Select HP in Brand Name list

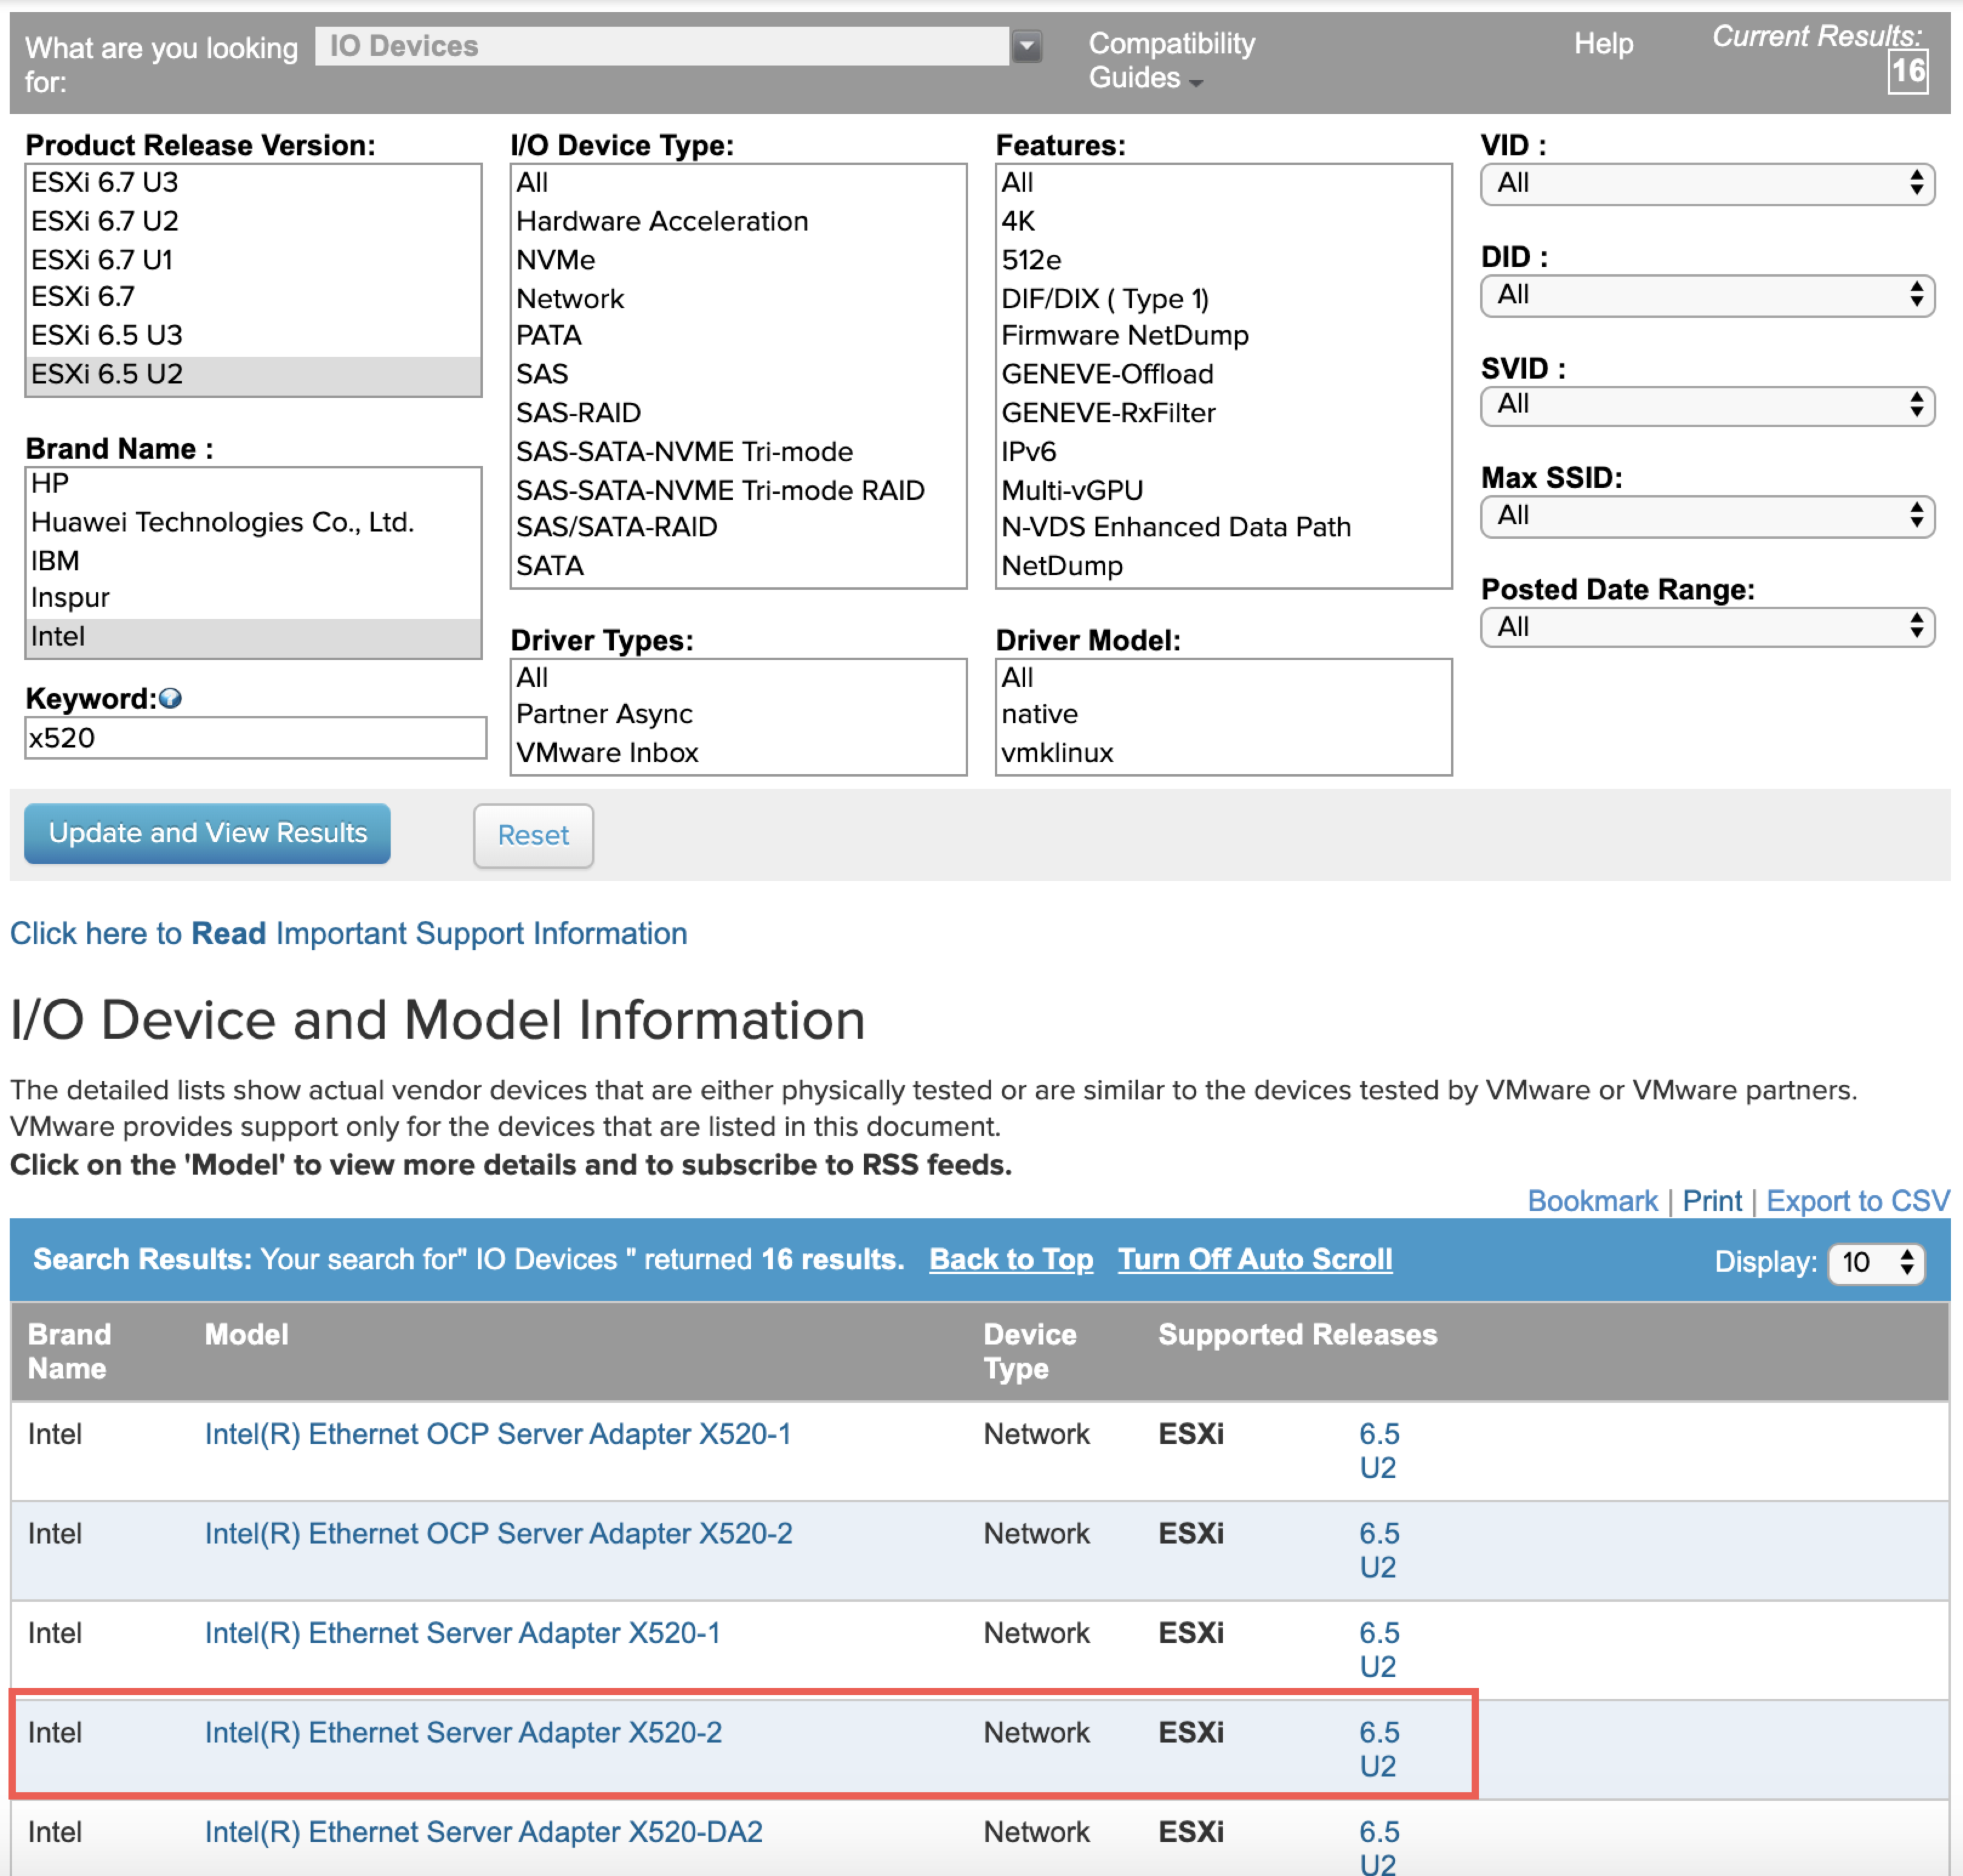pos(253,484)
